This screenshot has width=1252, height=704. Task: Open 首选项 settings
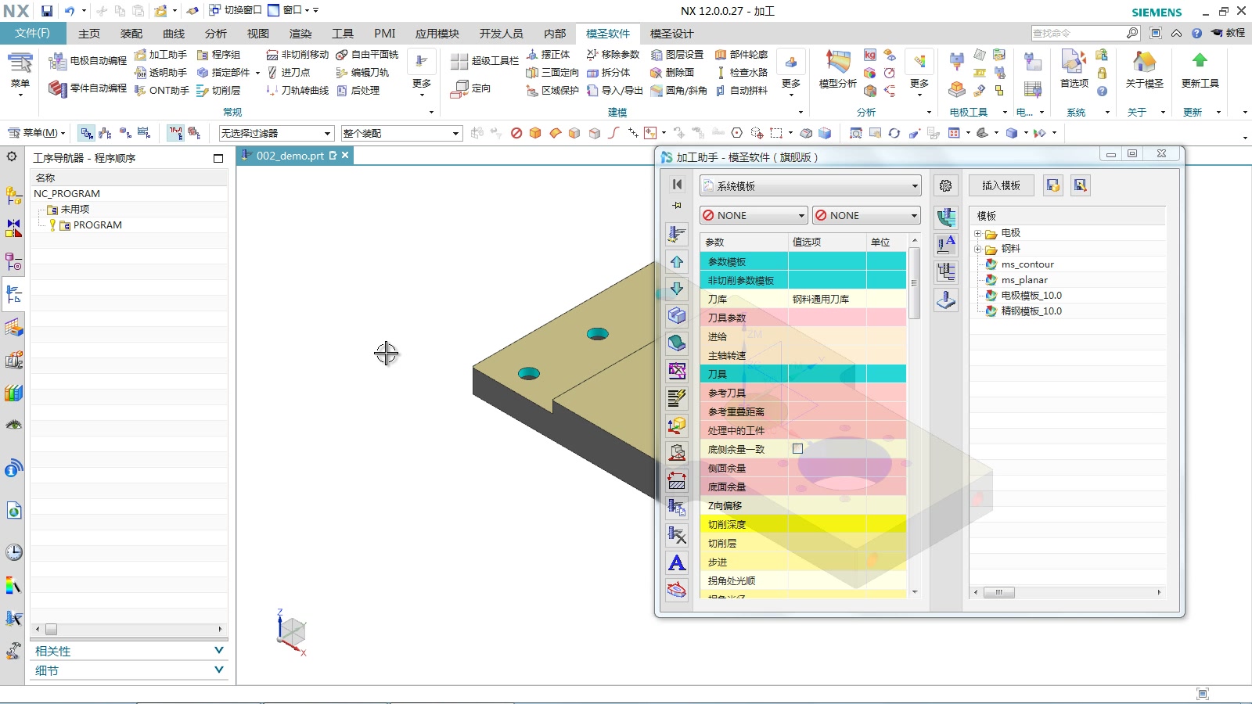click(x=1074, y=70)
